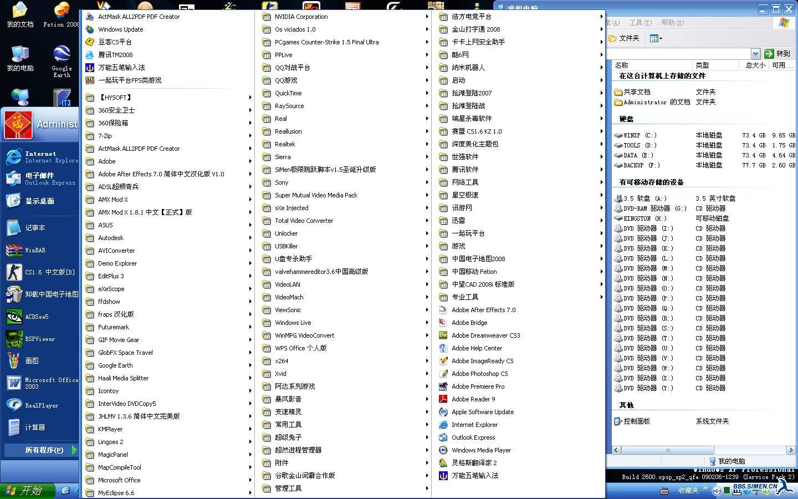Open CS1.6 中文版 in Start menu
Viewport: 798px width, 499px height.
click(40, 272)
